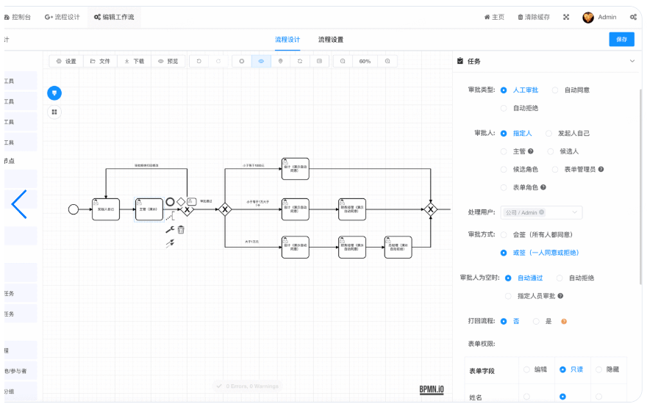Screen dimensions: 647x404
Task: Click the wrench icon near selected task
Action: click(x=170, y=229)
